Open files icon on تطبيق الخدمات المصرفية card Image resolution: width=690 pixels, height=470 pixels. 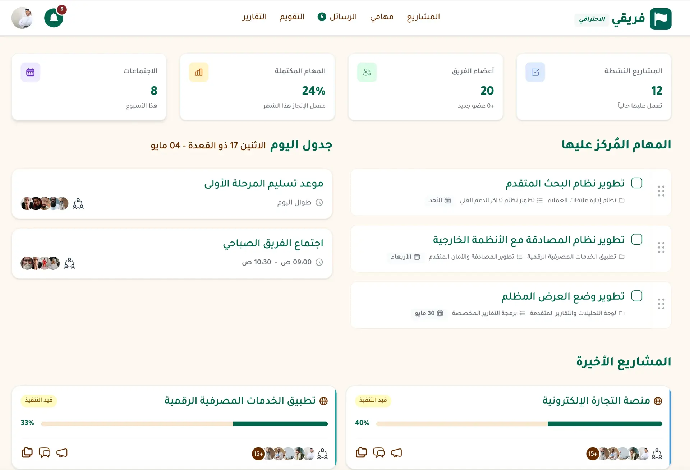27,452
